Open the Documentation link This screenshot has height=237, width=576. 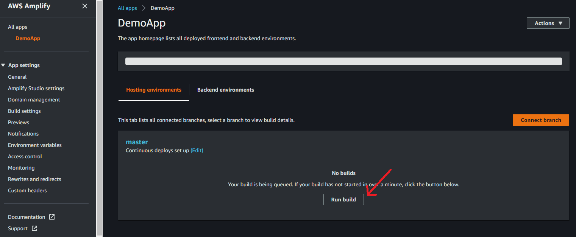pyautogui.click(x=27, y=217)
